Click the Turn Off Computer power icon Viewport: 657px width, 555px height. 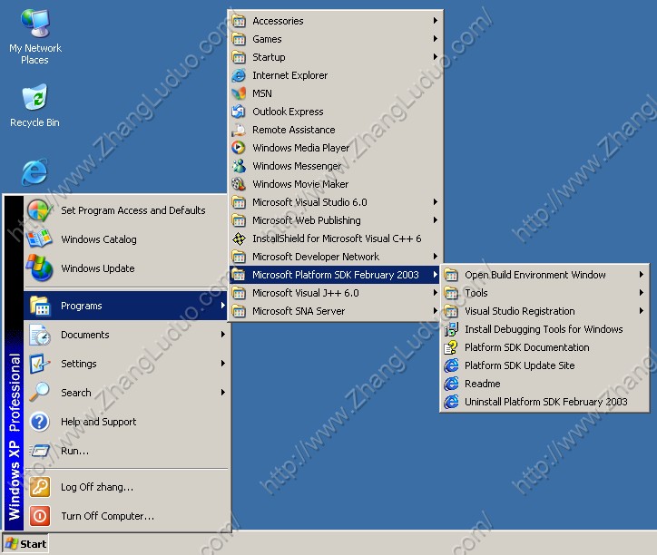point(40,516)
